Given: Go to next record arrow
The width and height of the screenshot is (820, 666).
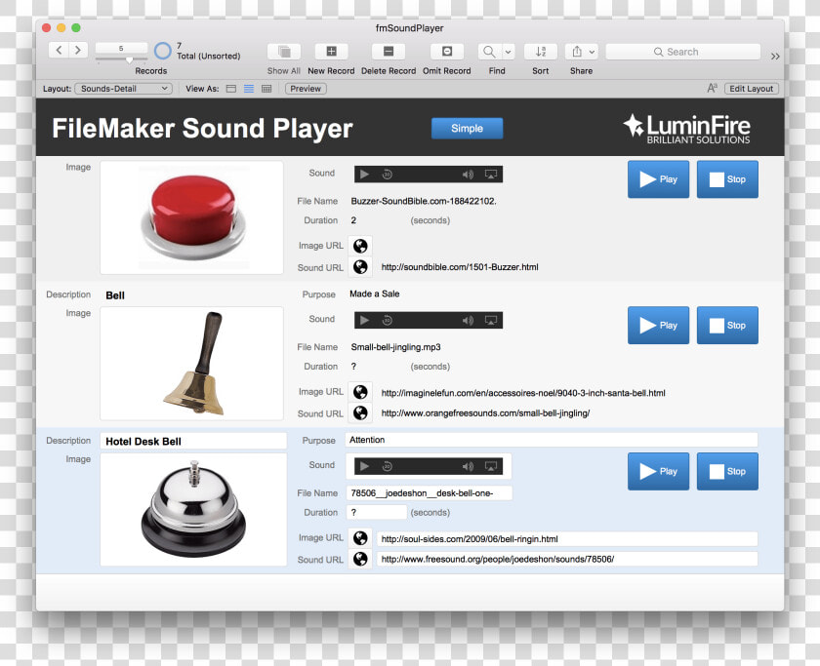Looking at the screenshot, I should 78,50.
